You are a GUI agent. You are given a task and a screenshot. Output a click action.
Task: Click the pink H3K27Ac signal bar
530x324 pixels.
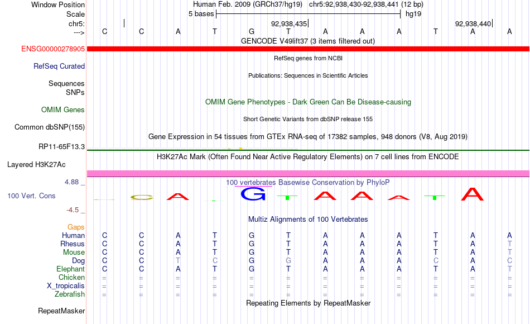coord(308,174)
